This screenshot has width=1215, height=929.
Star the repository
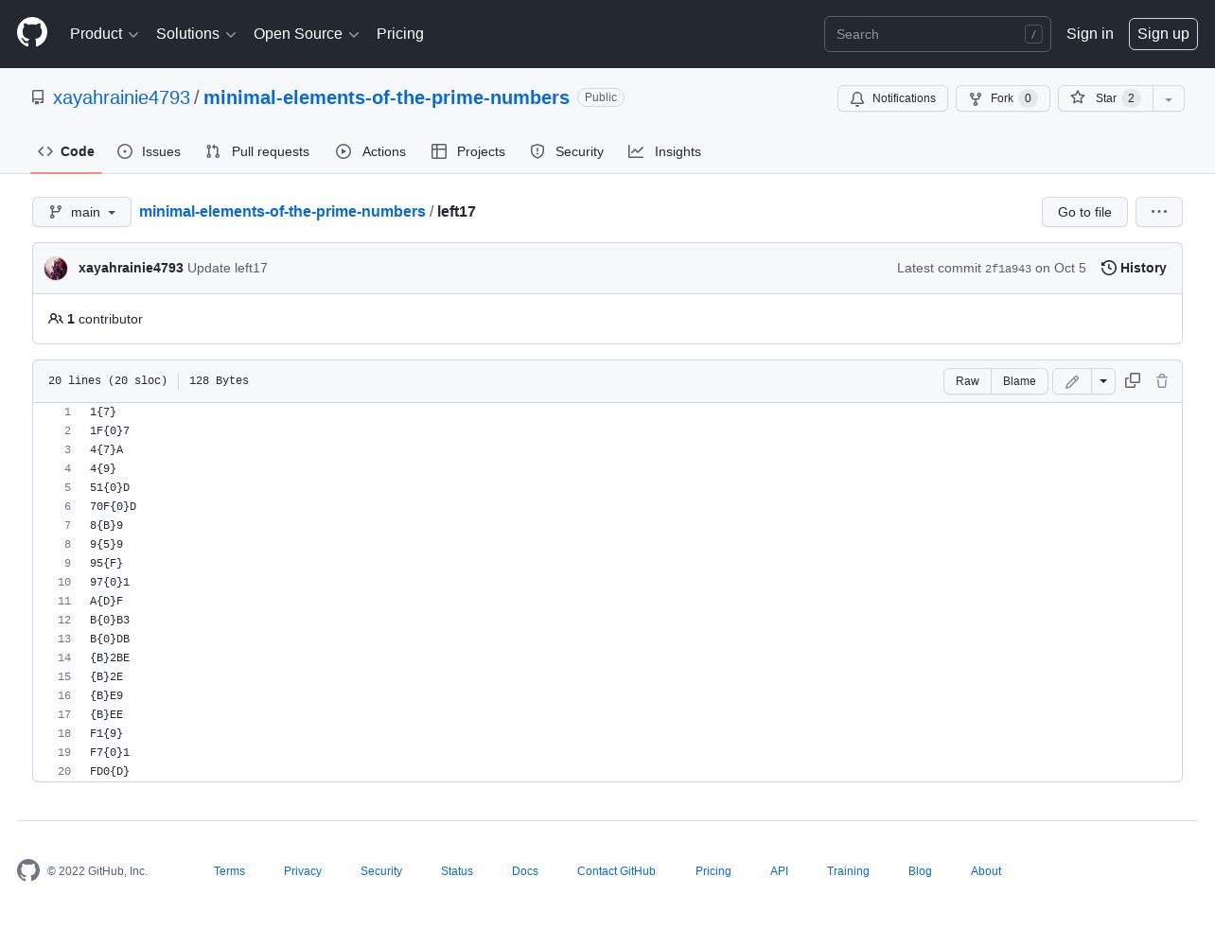click(1105, 98)
